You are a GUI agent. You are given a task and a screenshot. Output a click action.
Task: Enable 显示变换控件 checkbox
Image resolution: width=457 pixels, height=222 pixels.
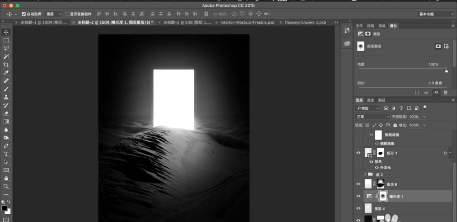67,14
